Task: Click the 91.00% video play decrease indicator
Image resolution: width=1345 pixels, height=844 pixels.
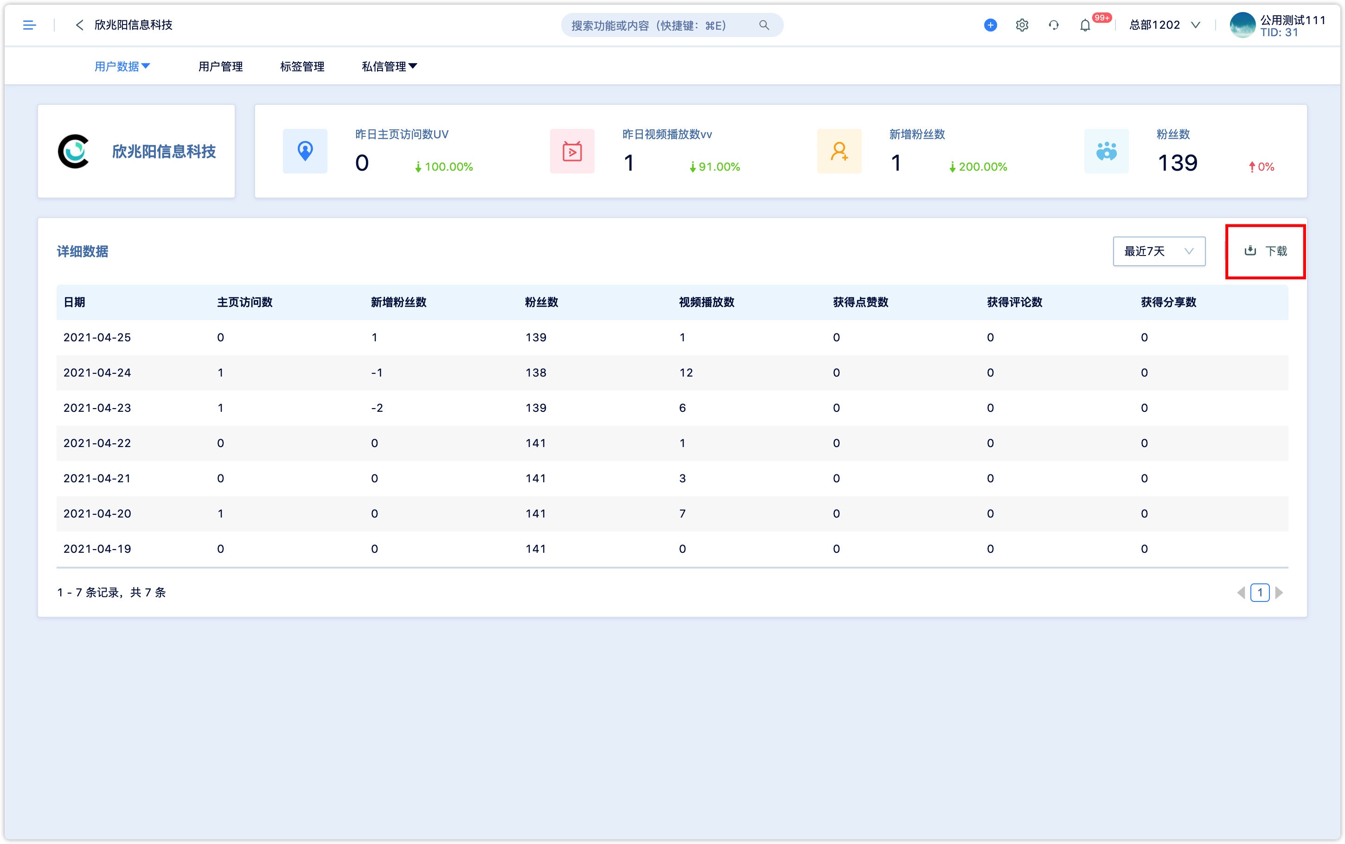Action: coord(714,166)
